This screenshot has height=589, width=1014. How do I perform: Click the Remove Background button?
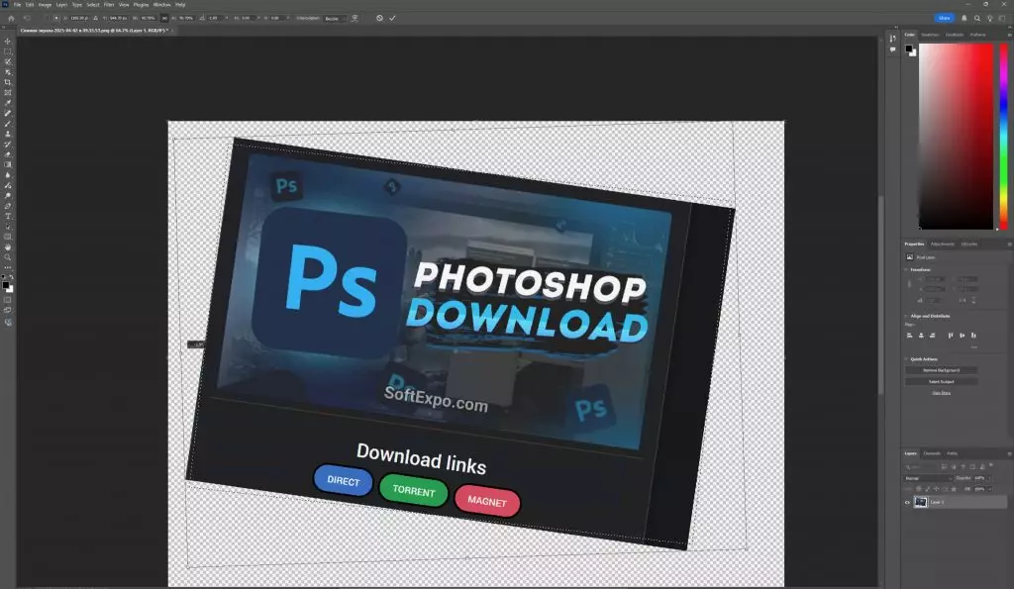click(941, 370)
